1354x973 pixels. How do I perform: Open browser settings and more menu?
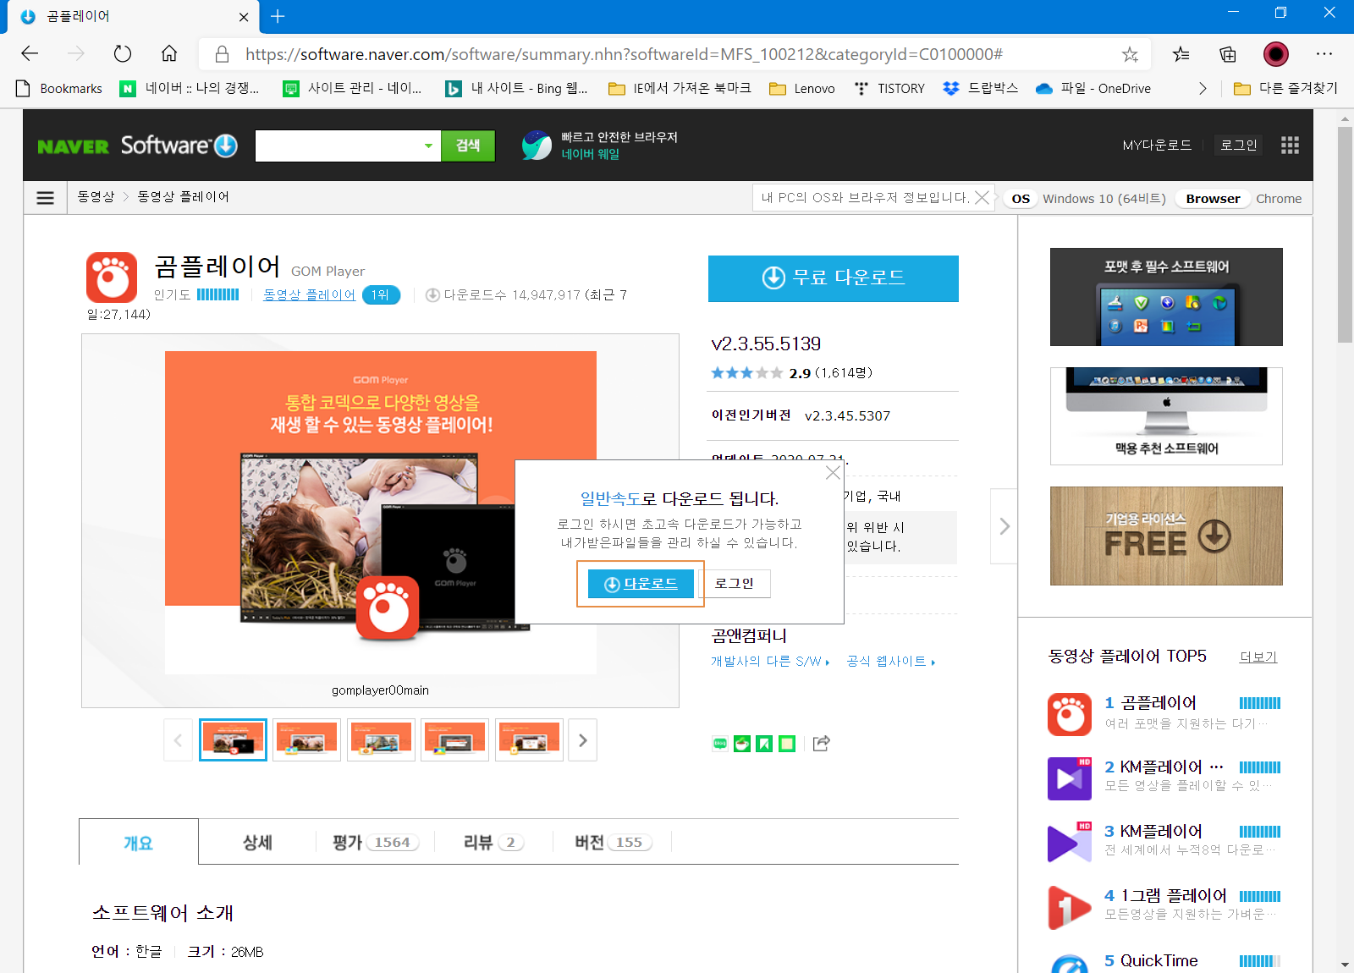point(1324,54)
